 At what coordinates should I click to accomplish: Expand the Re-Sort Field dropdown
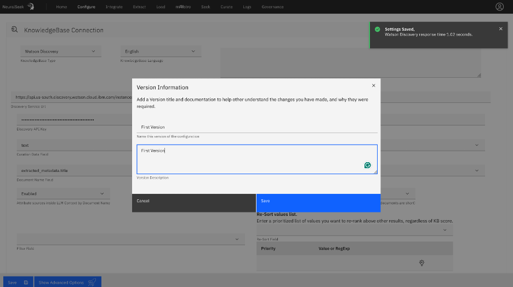355,230
